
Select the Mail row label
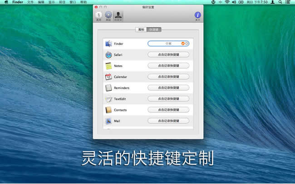coord(117,121)
